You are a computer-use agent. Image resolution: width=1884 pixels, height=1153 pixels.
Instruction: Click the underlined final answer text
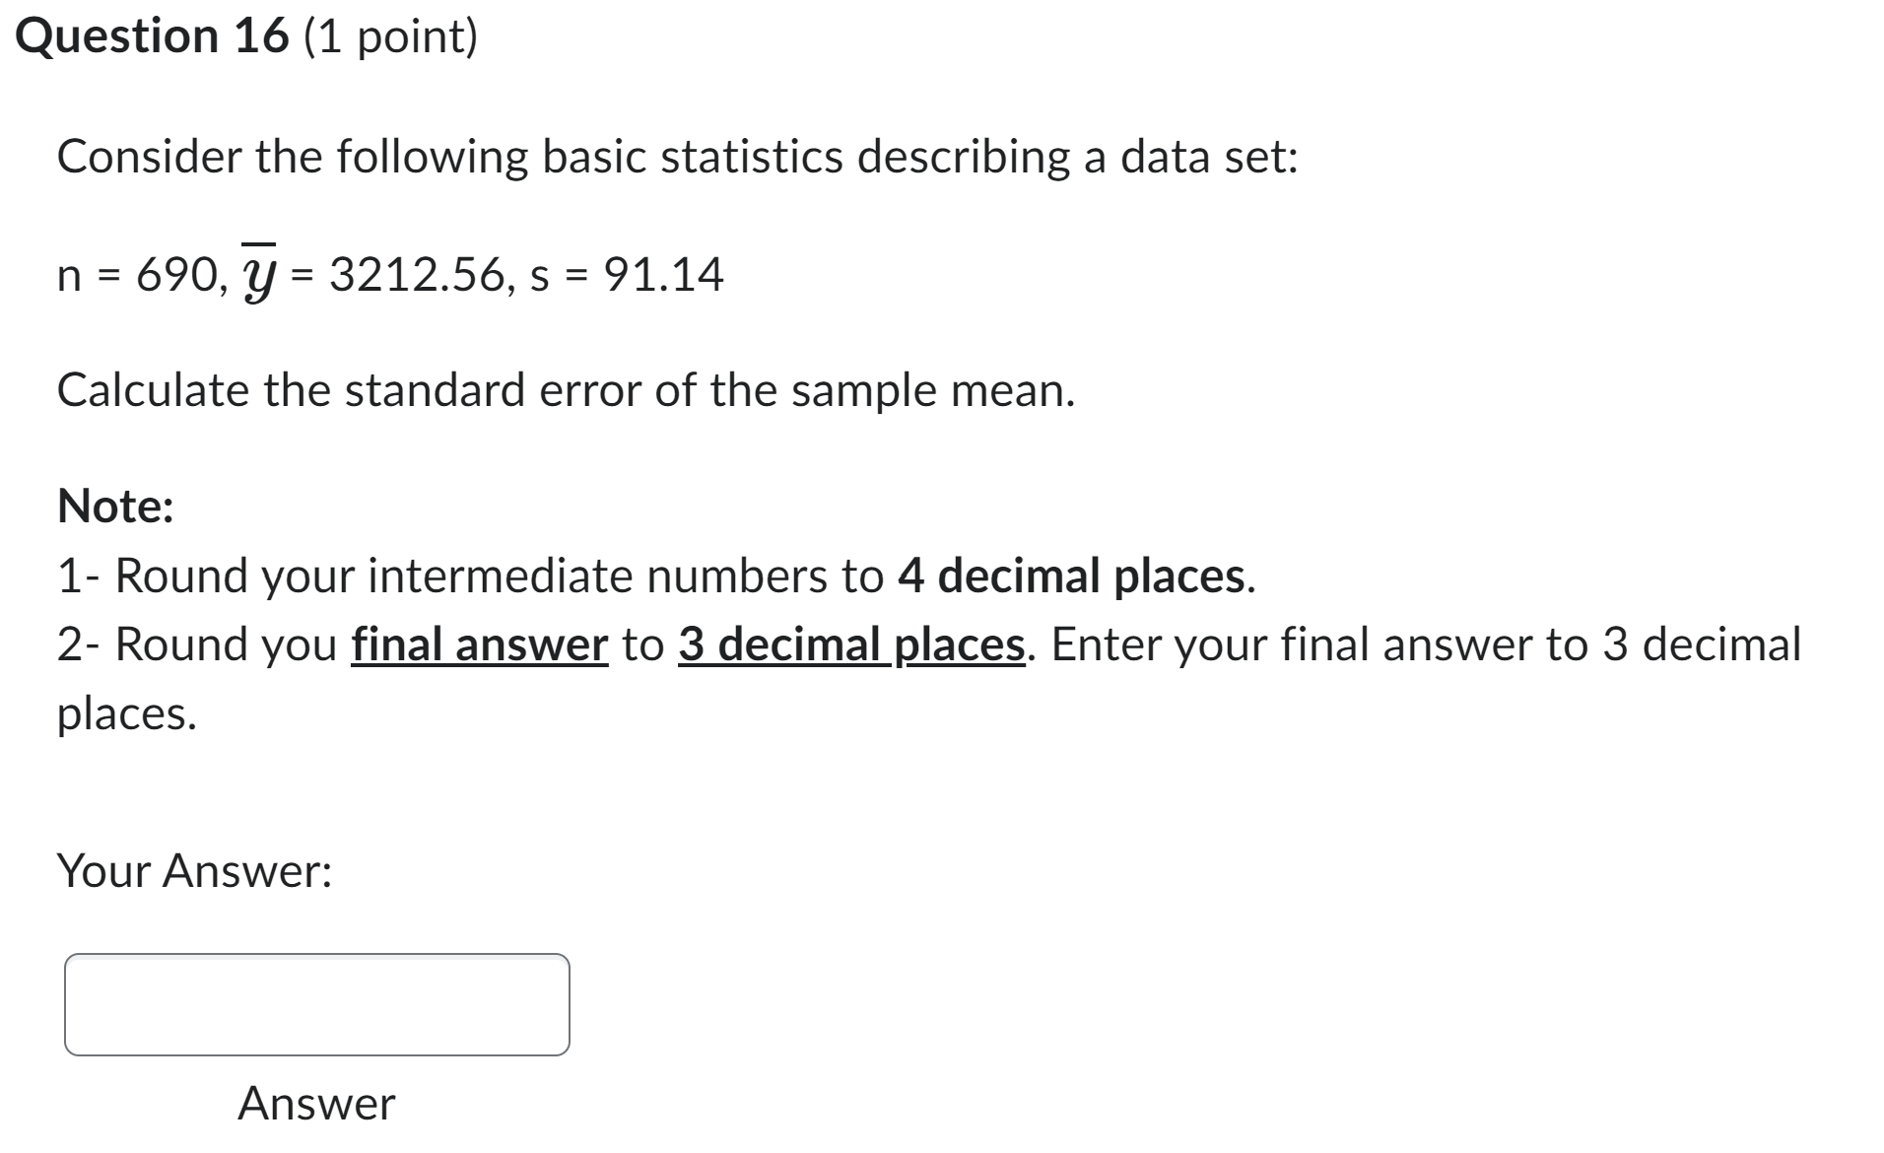[477, 644]
